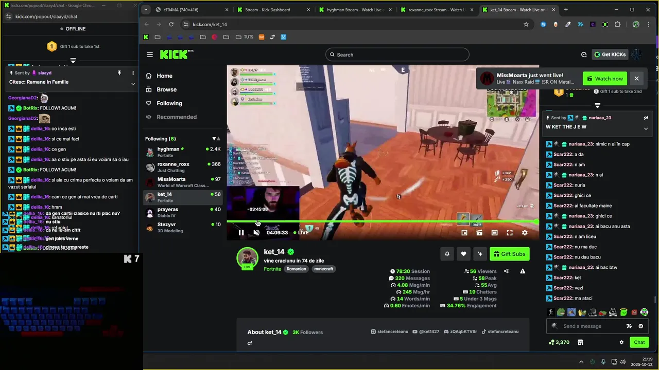
Task: Click the 7TV extension icon
Action: 580,24
